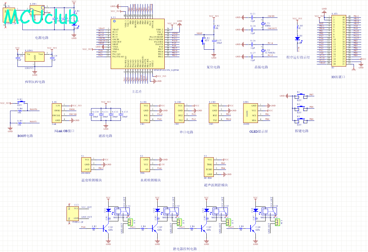Click the 'OLED显示屏' section label
The height and width of the screenshot is (252, 368).
[259, 132]
